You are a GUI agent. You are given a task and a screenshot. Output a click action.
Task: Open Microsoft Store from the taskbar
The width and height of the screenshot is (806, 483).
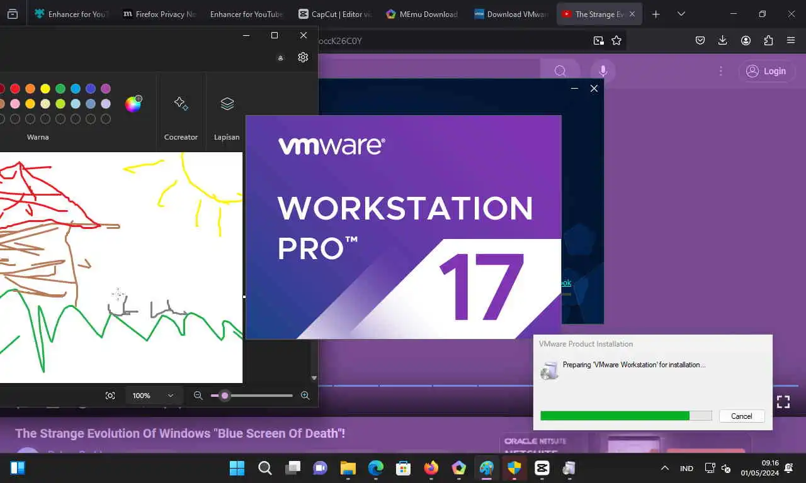404,468
